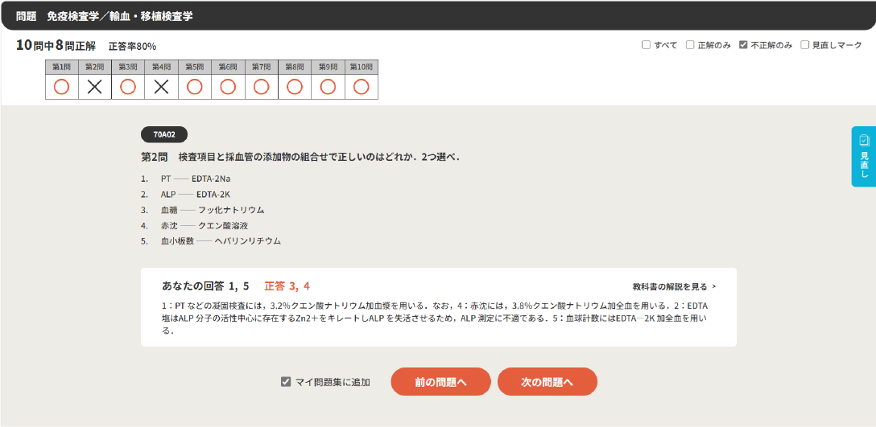Go to the previous question with 前の問題へ
The width and height of the screenshot is (876, 427).
(440, 382)
